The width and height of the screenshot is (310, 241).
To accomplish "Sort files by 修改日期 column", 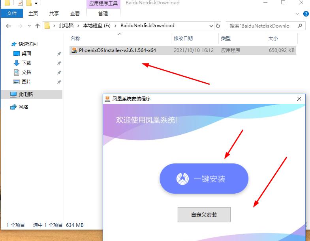I will [x=183, y=38].
